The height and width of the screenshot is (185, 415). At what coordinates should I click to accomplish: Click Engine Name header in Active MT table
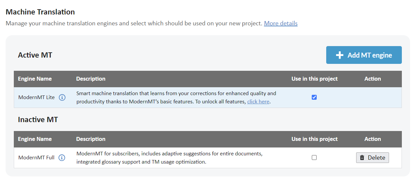(x=35, y=79)
